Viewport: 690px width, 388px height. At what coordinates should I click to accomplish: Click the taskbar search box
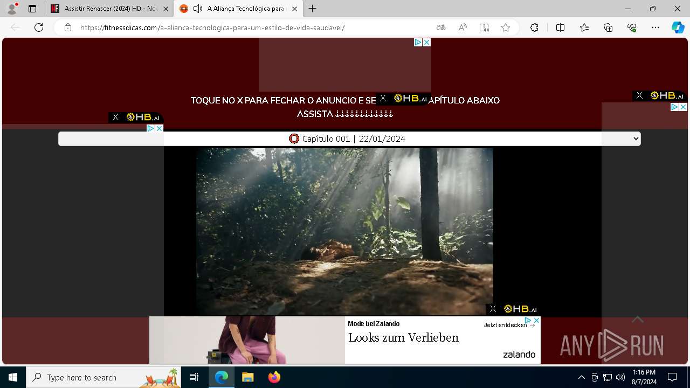[x=103, y=377]
